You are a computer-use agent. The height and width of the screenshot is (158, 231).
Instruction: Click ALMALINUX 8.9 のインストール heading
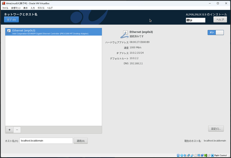tap(206, 15)
